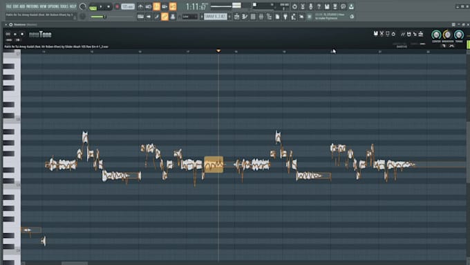Open the Channel rack window
Screen dimensions: 470x265
253,17
